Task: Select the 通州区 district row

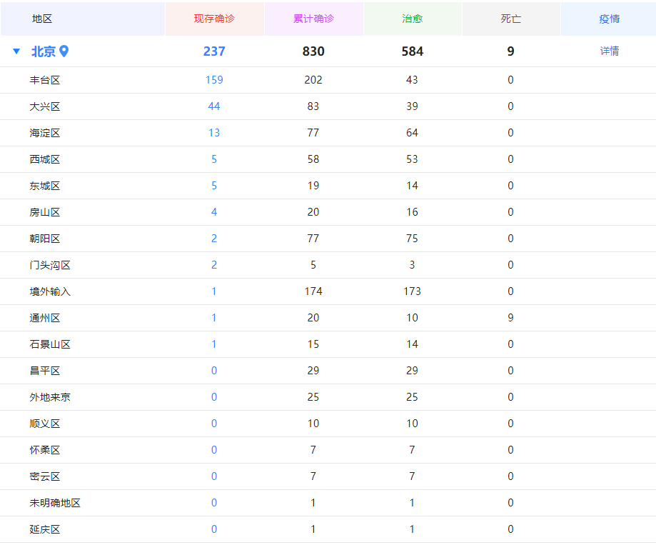Action: [45, 318]
